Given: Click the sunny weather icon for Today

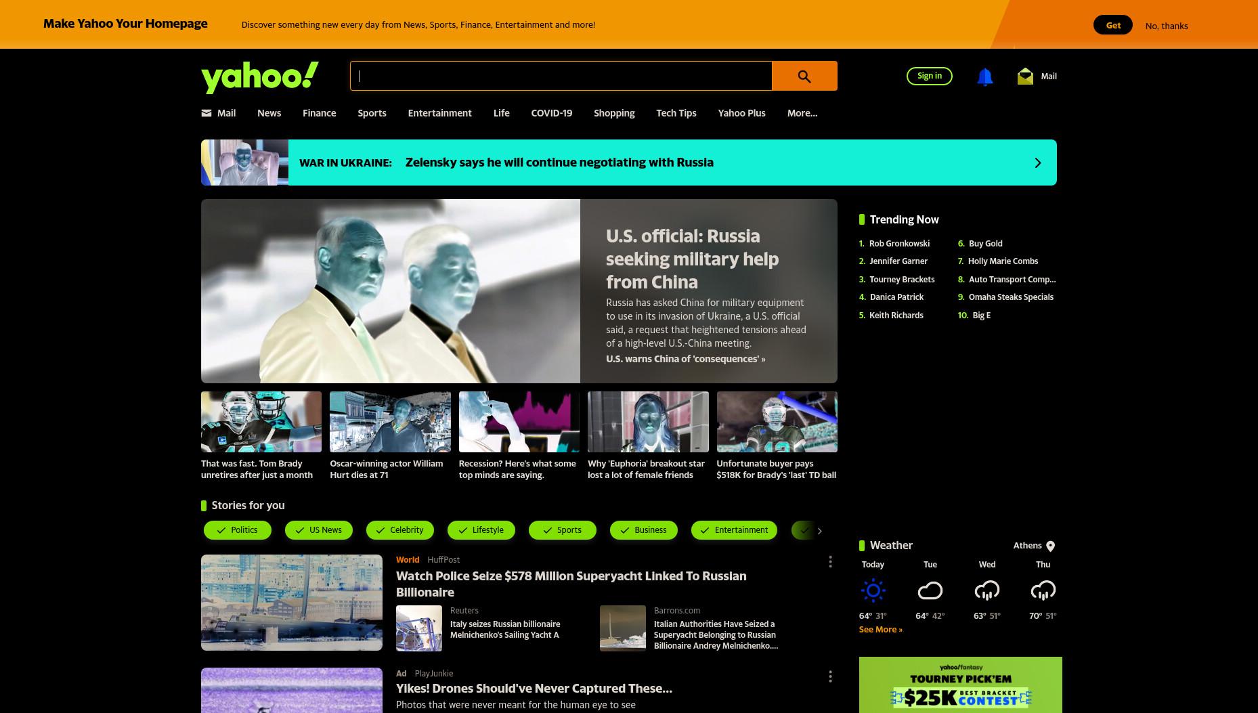Looking at the screenshot, I should coord(873,590).
